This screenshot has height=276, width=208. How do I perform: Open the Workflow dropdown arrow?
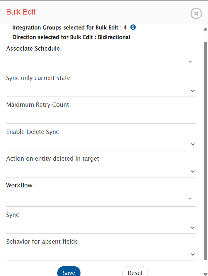pyautogui.click(x=190, y=199)
